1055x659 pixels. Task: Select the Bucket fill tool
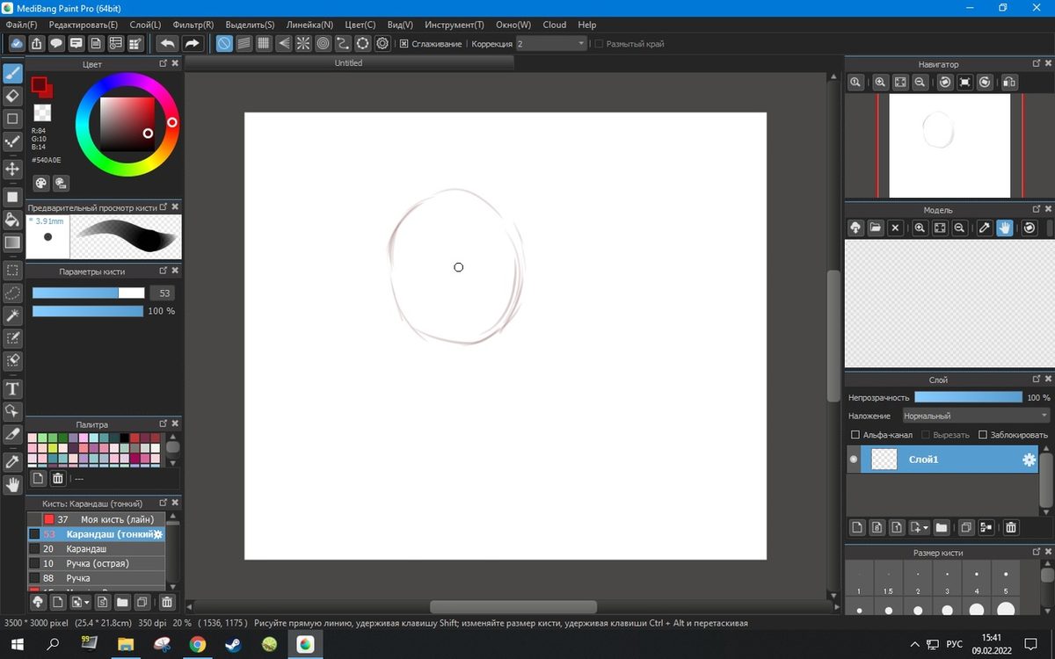[x=12, y=220]
